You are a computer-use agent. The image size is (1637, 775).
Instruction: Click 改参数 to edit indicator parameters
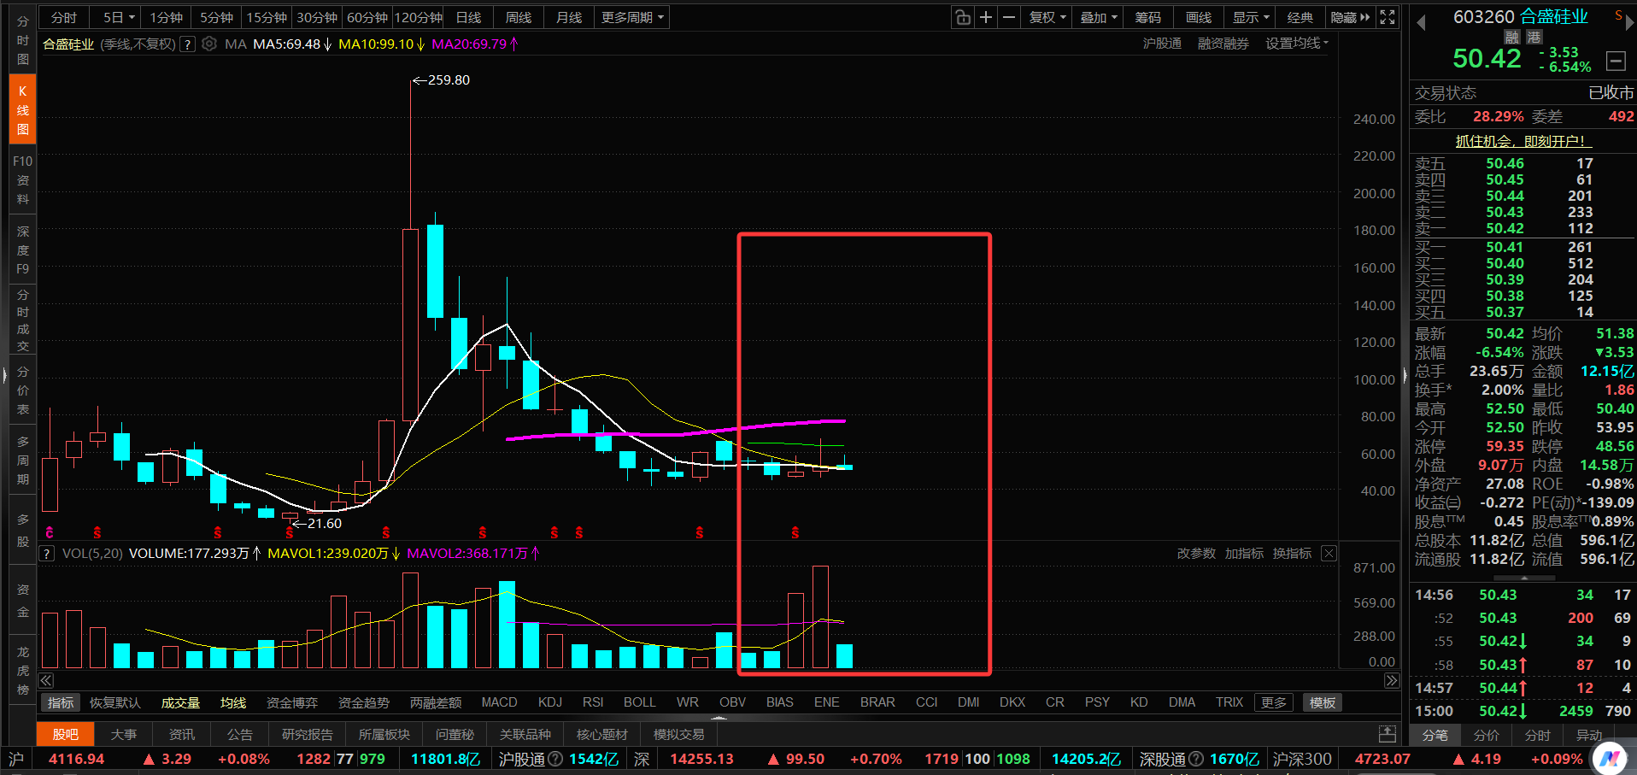pos(1196,554)
